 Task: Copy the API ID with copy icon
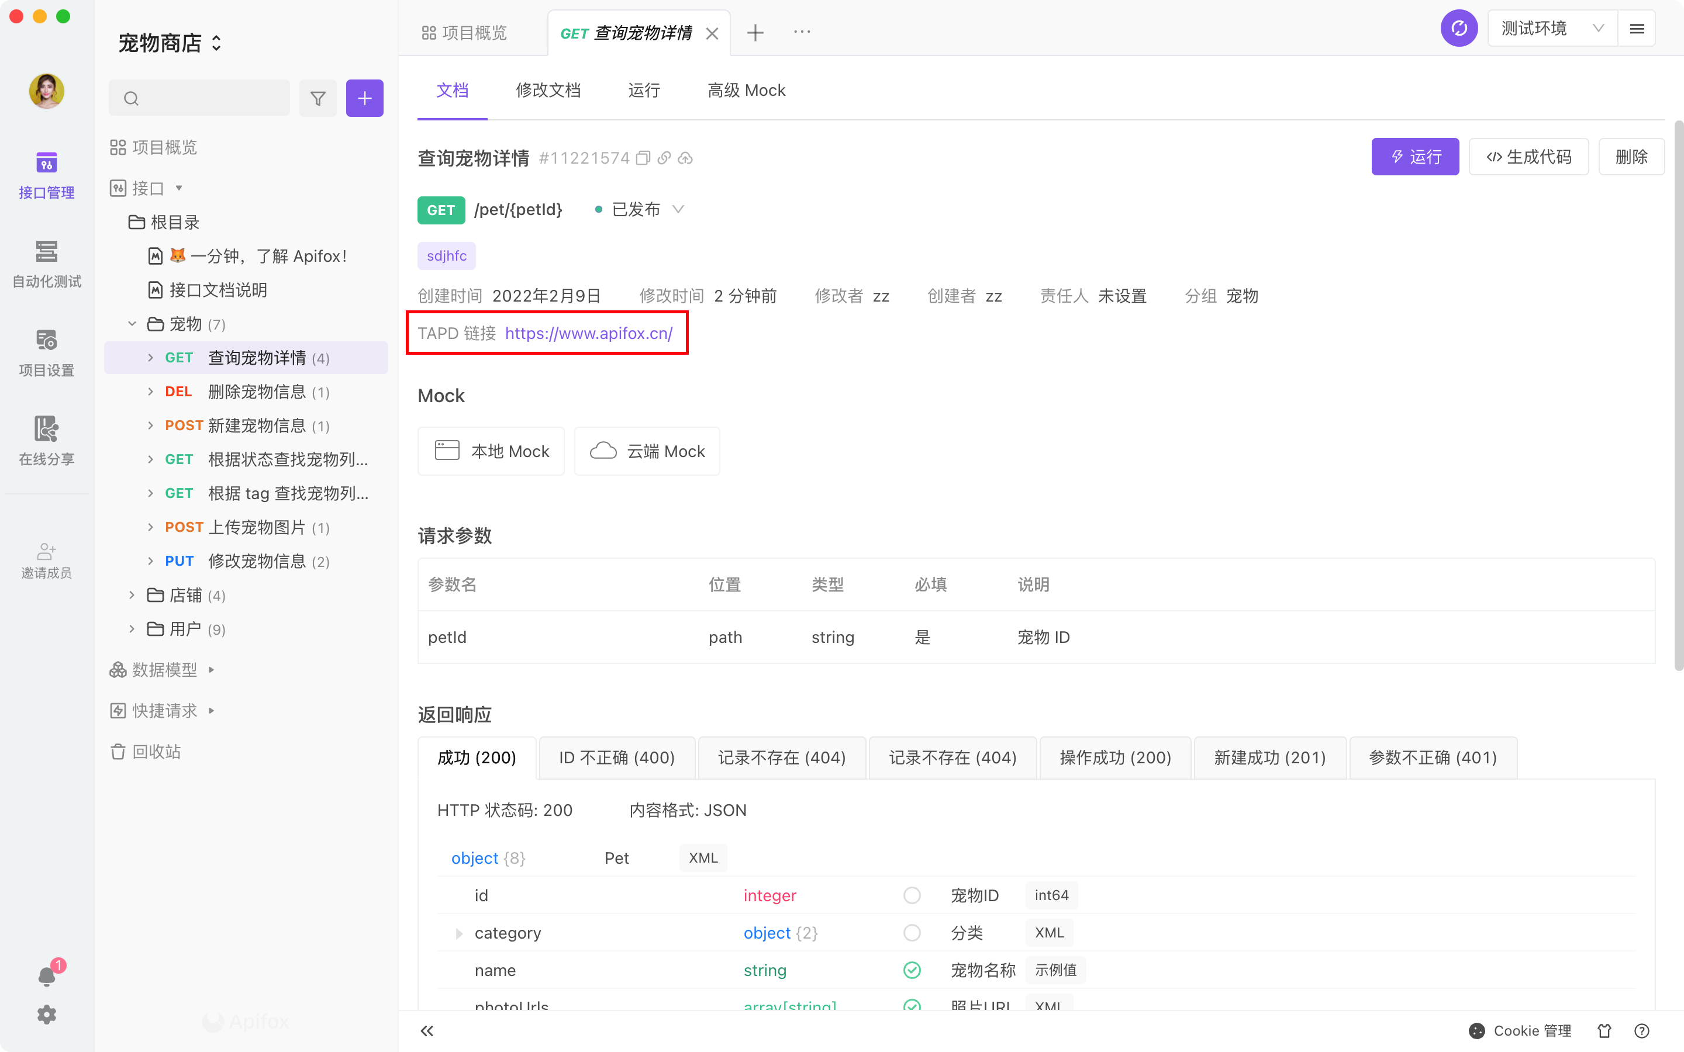(x=644, y=158)
